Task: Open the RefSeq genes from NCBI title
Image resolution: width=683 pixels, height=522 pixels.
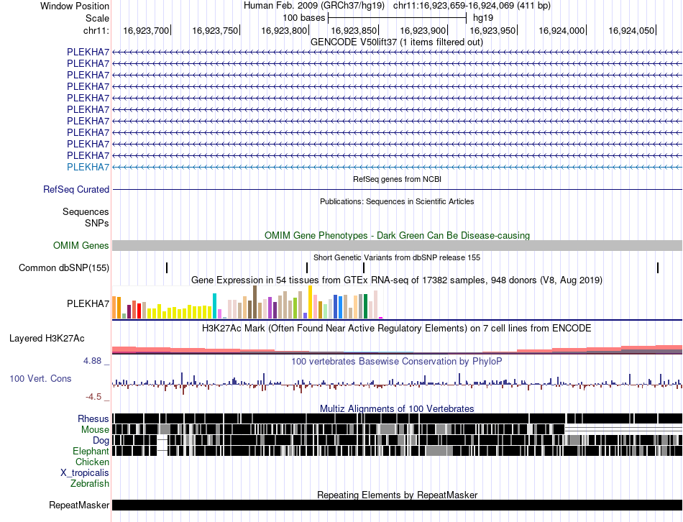Action: pos(397,179)
